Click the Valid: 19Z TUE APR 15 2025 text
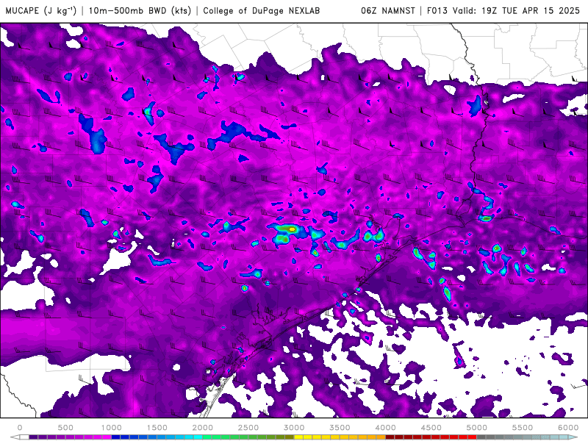 [516, 11]
